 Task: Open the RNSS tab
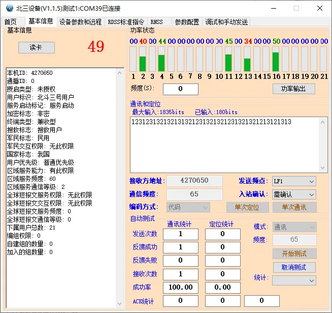tap(157, 22)
